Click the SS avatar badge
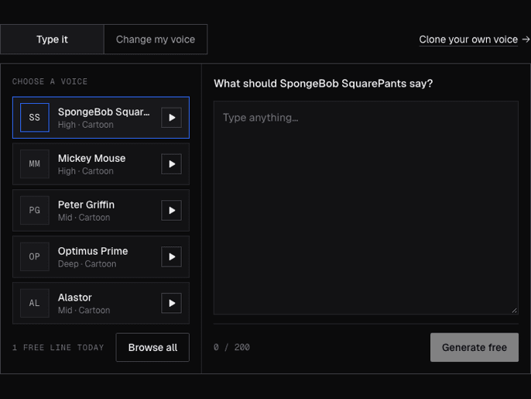This screenshot has height=399, width=531. point(35,118)
